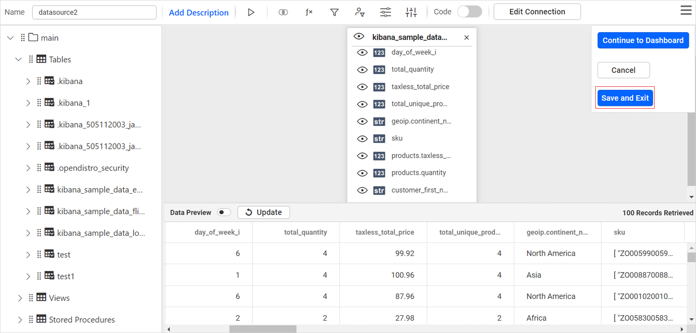
Task: Click the test1 table icon
Action: tap(49, 276)
